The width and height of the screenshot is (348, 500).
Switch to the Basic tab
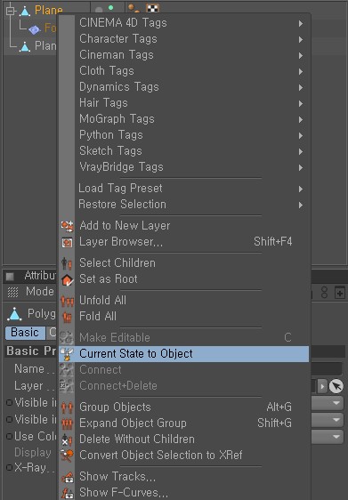[x=25, y=333]
